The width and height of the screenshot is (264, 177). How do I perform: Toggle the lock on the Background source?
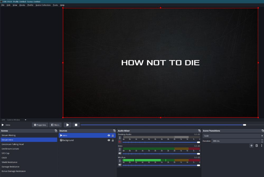click(x=113, y=140)
